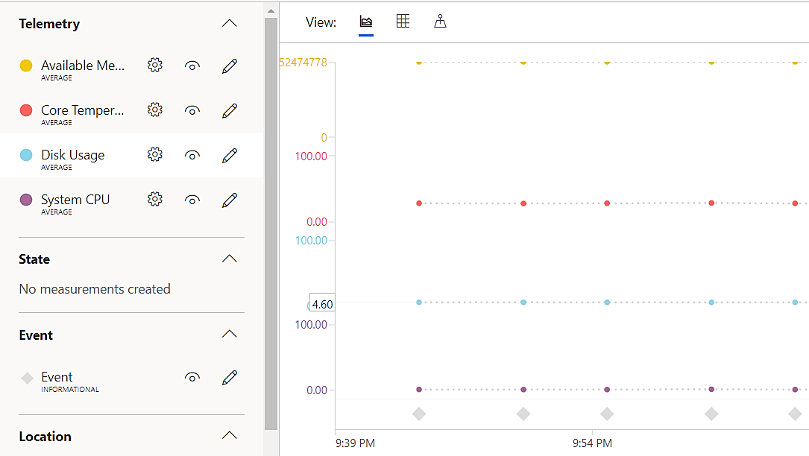Switch to the table grid view
Screen dimensions: 809x456
[x=403, y=22]
